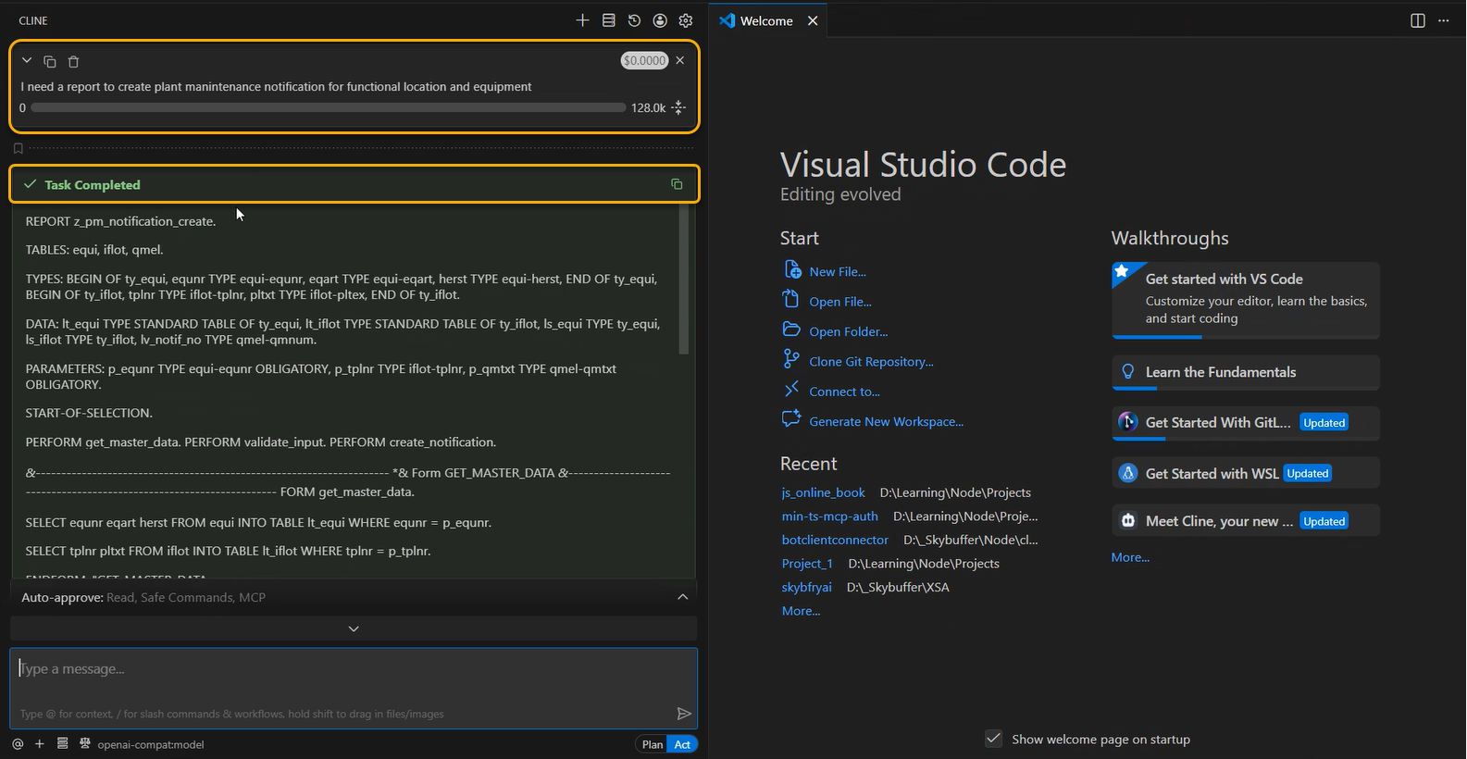Image resolution: width=1467 pixels, height=759 pixels.
Task: Open the editor More Actions menu
Action: (1444, 20)
